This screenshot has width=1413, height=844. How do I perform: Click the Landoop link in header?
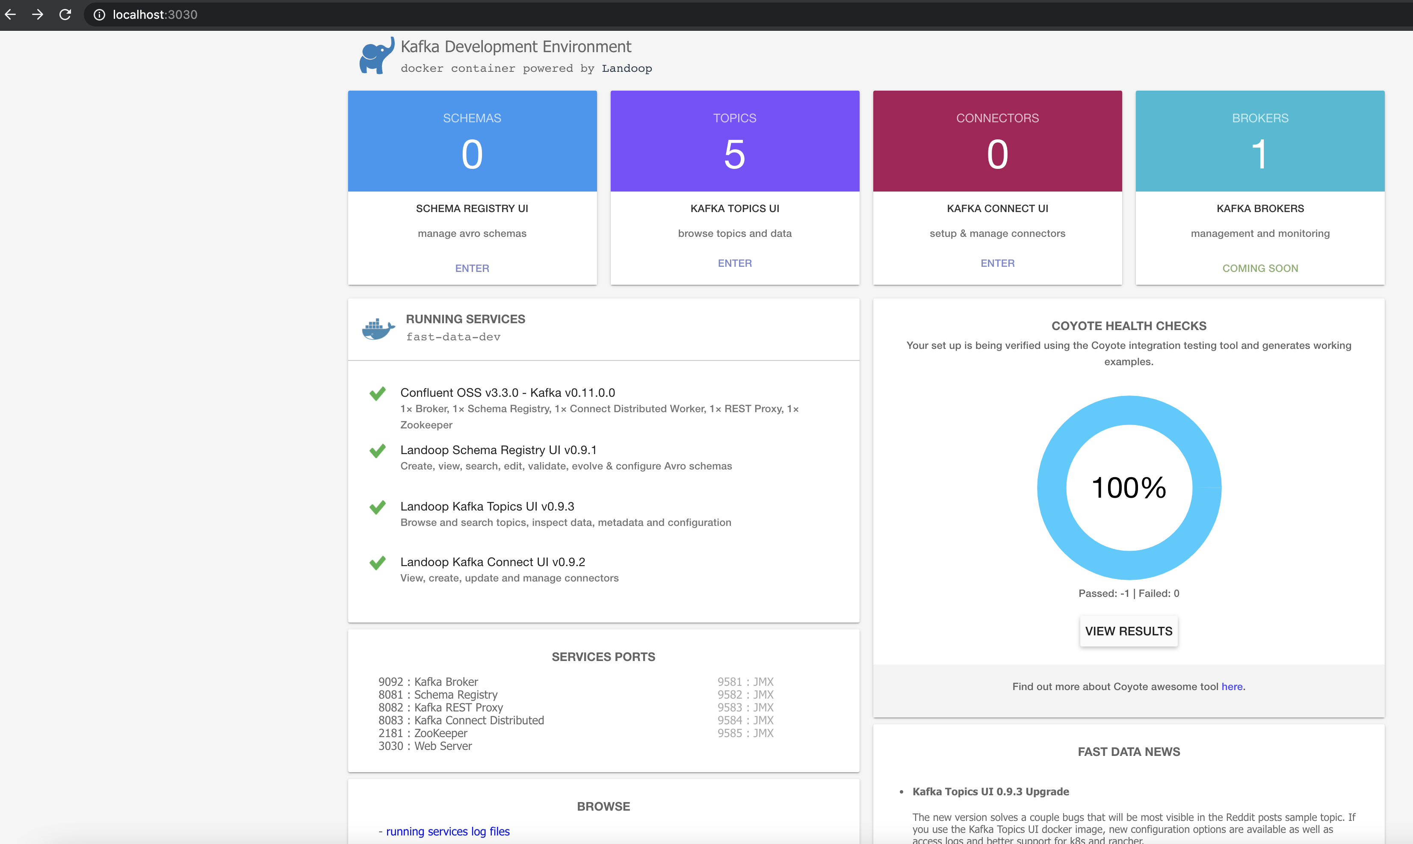[x=626, y=68]
